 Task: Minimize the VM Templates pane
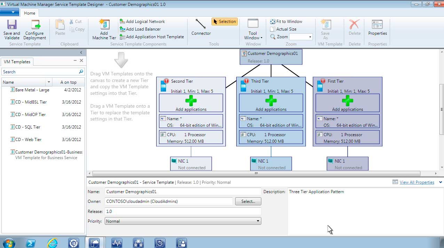(x=75, y=60)
